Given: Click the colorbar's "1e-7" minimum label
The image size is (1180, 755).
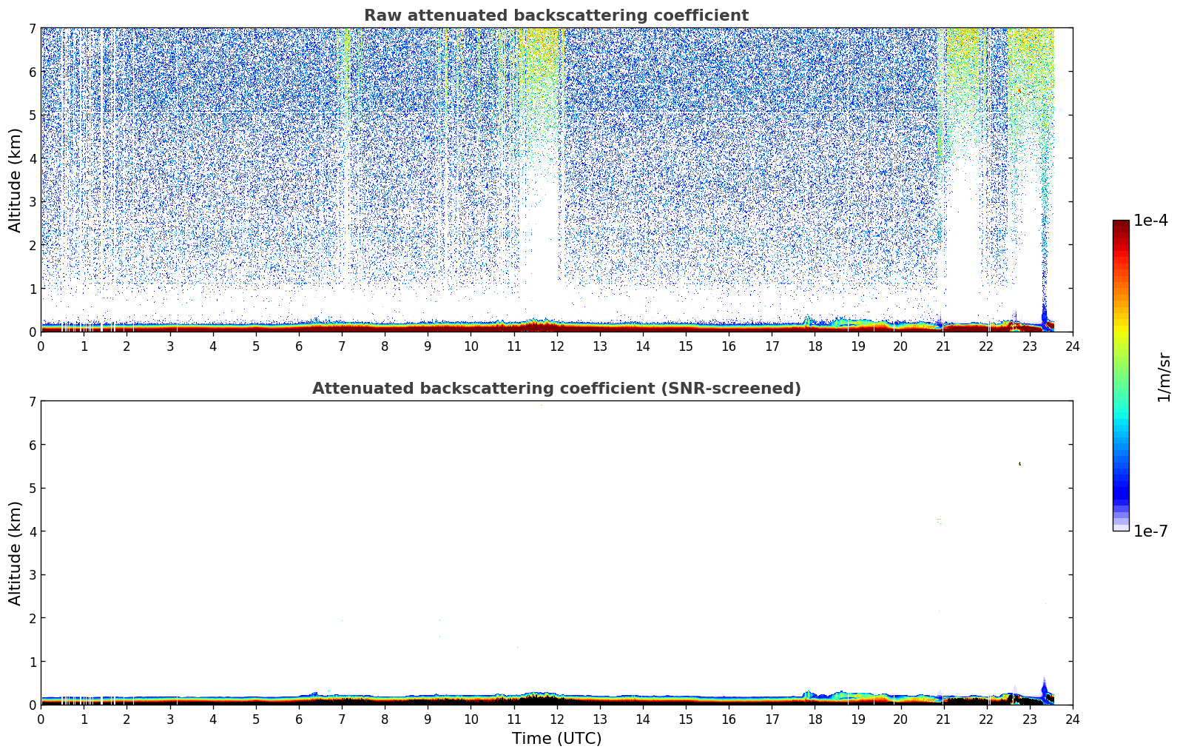Looking at the screenshot, I should click(x=1150, y=531).
